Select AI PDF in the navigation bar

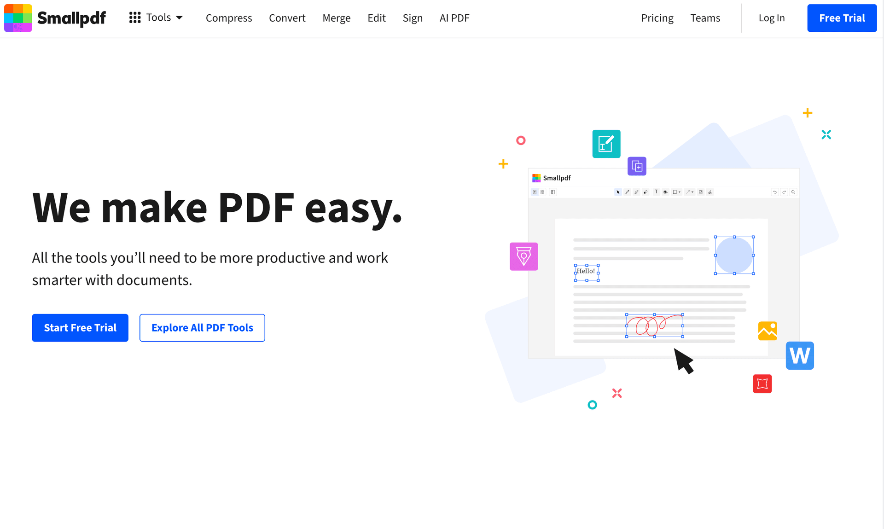pyautogui.click(x=454, y=18)
